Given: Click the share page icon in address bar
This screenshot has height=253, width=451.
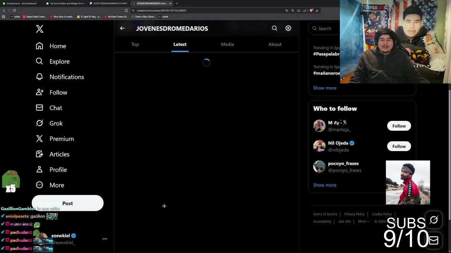Looking at the screenshot, I should (305, 11).
